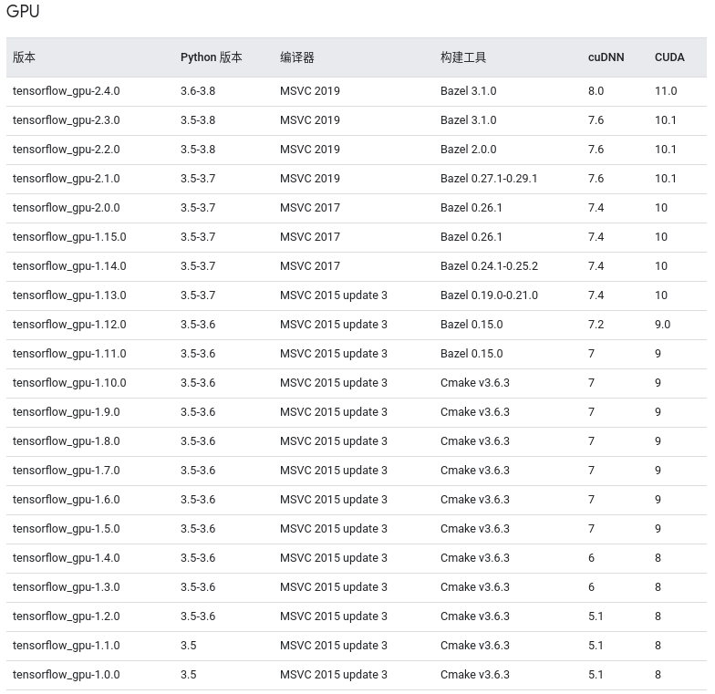Click the tensorflow_gpu-2.1.0 cell
Image resolution: width=715 pixels, height=694 pixels.
(66, 179)
